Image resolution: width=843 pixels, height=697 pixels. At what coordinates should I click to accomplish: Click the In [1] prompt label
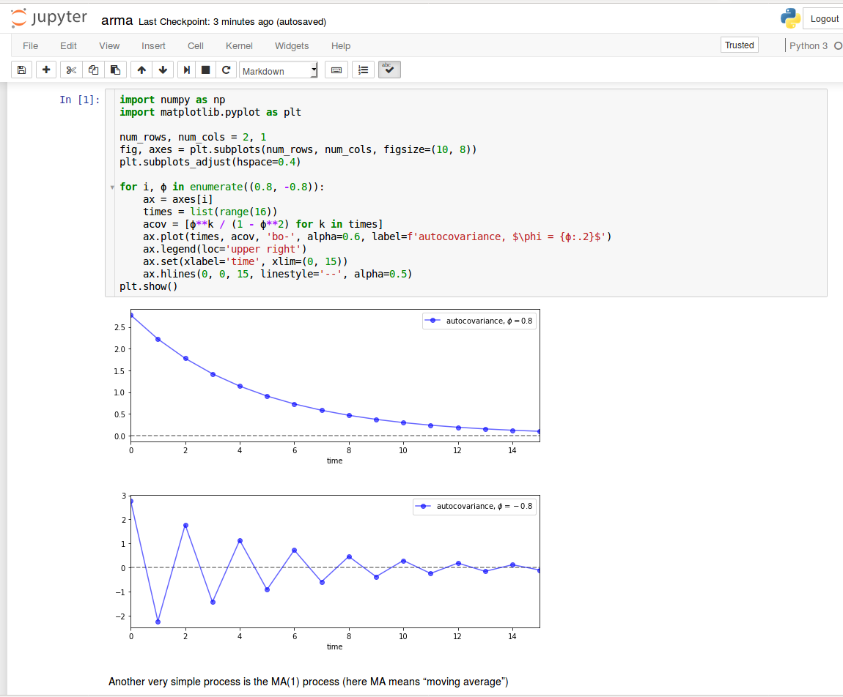pos(80,100)
